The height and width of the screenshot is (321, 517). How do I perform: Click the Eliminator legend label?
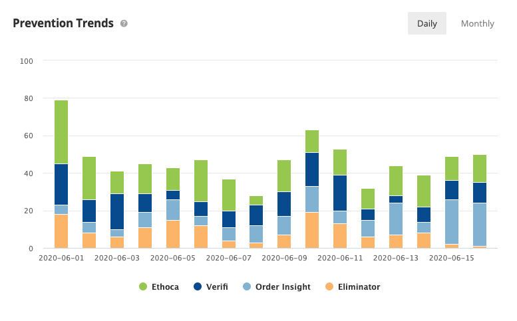tap(359, 286)
